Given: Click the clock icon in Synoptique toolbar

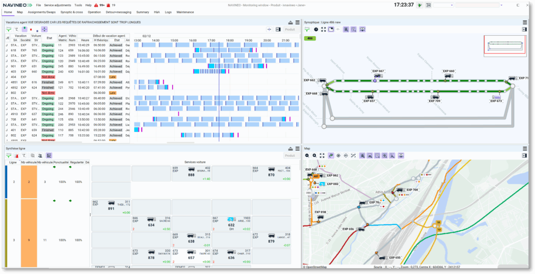Looking at the screenshot, I should [316, 30].
